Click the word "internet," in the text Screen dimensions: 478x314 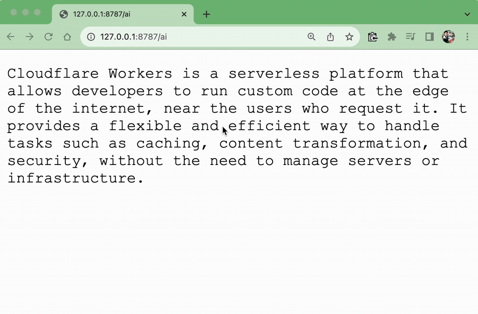coord(112,109)
